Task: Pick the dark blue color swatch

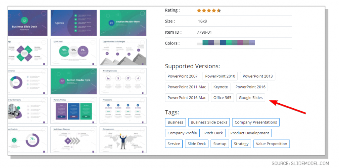Action: 223,43
